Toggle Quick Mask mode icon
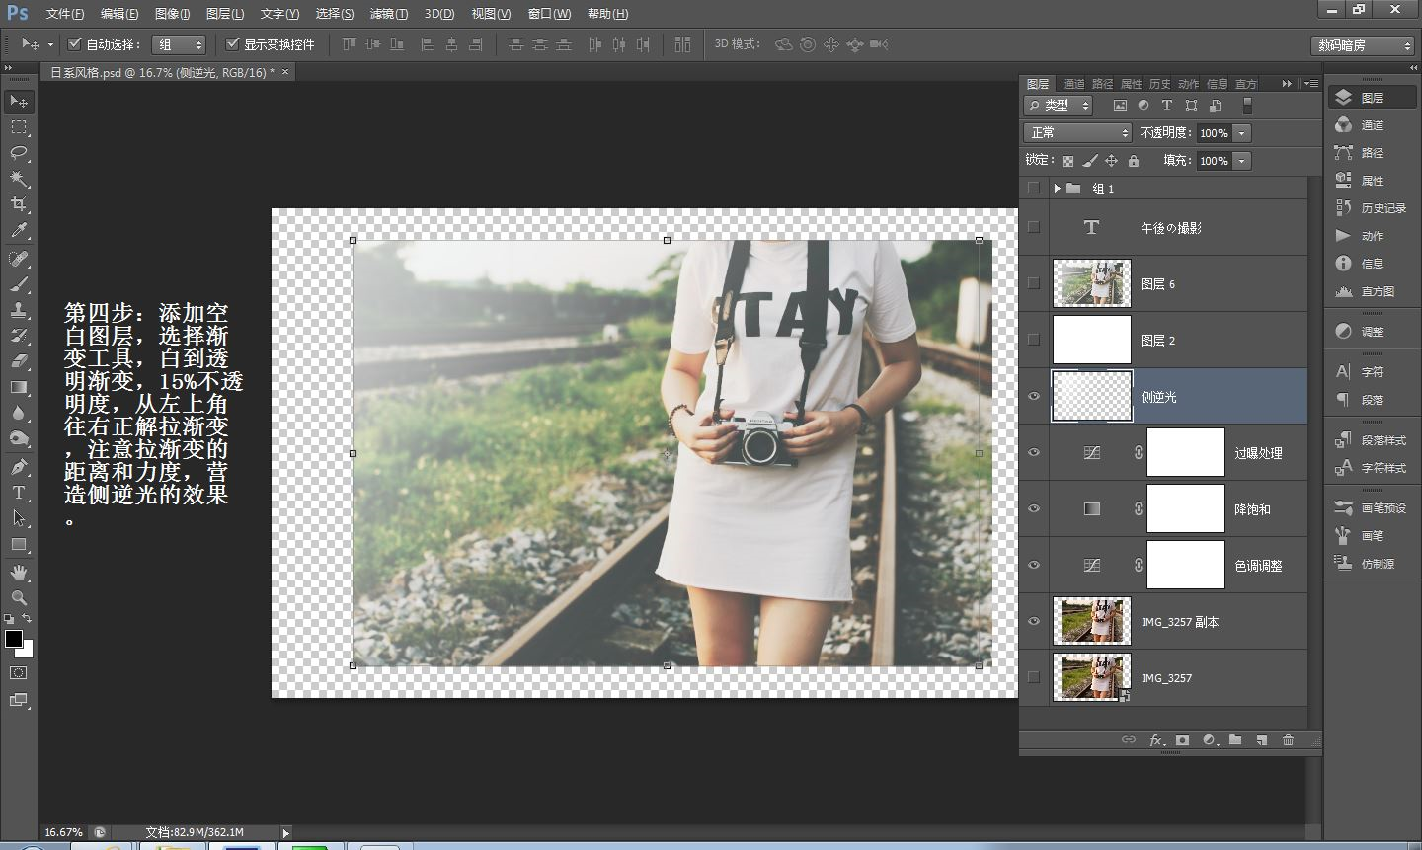 tap(19, 673)
